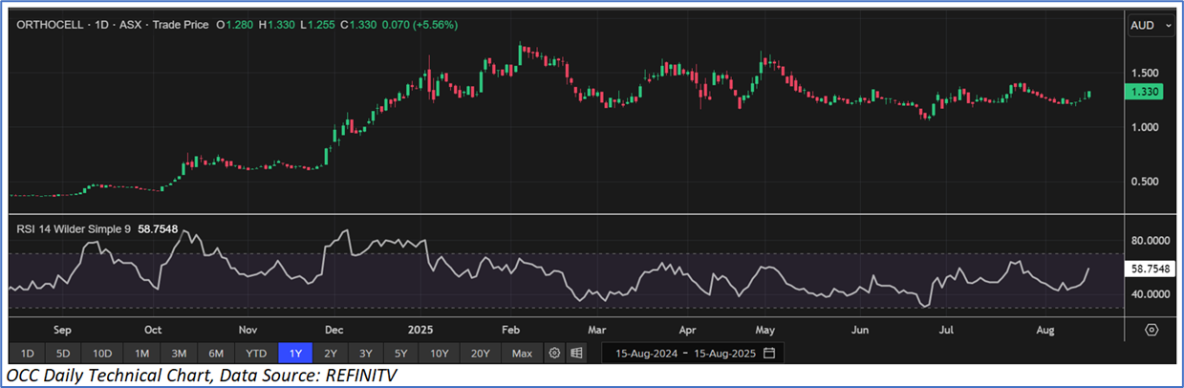Click the 1.330 current price tag
The image size is (1184, 388).
[x=1145, y=92]
